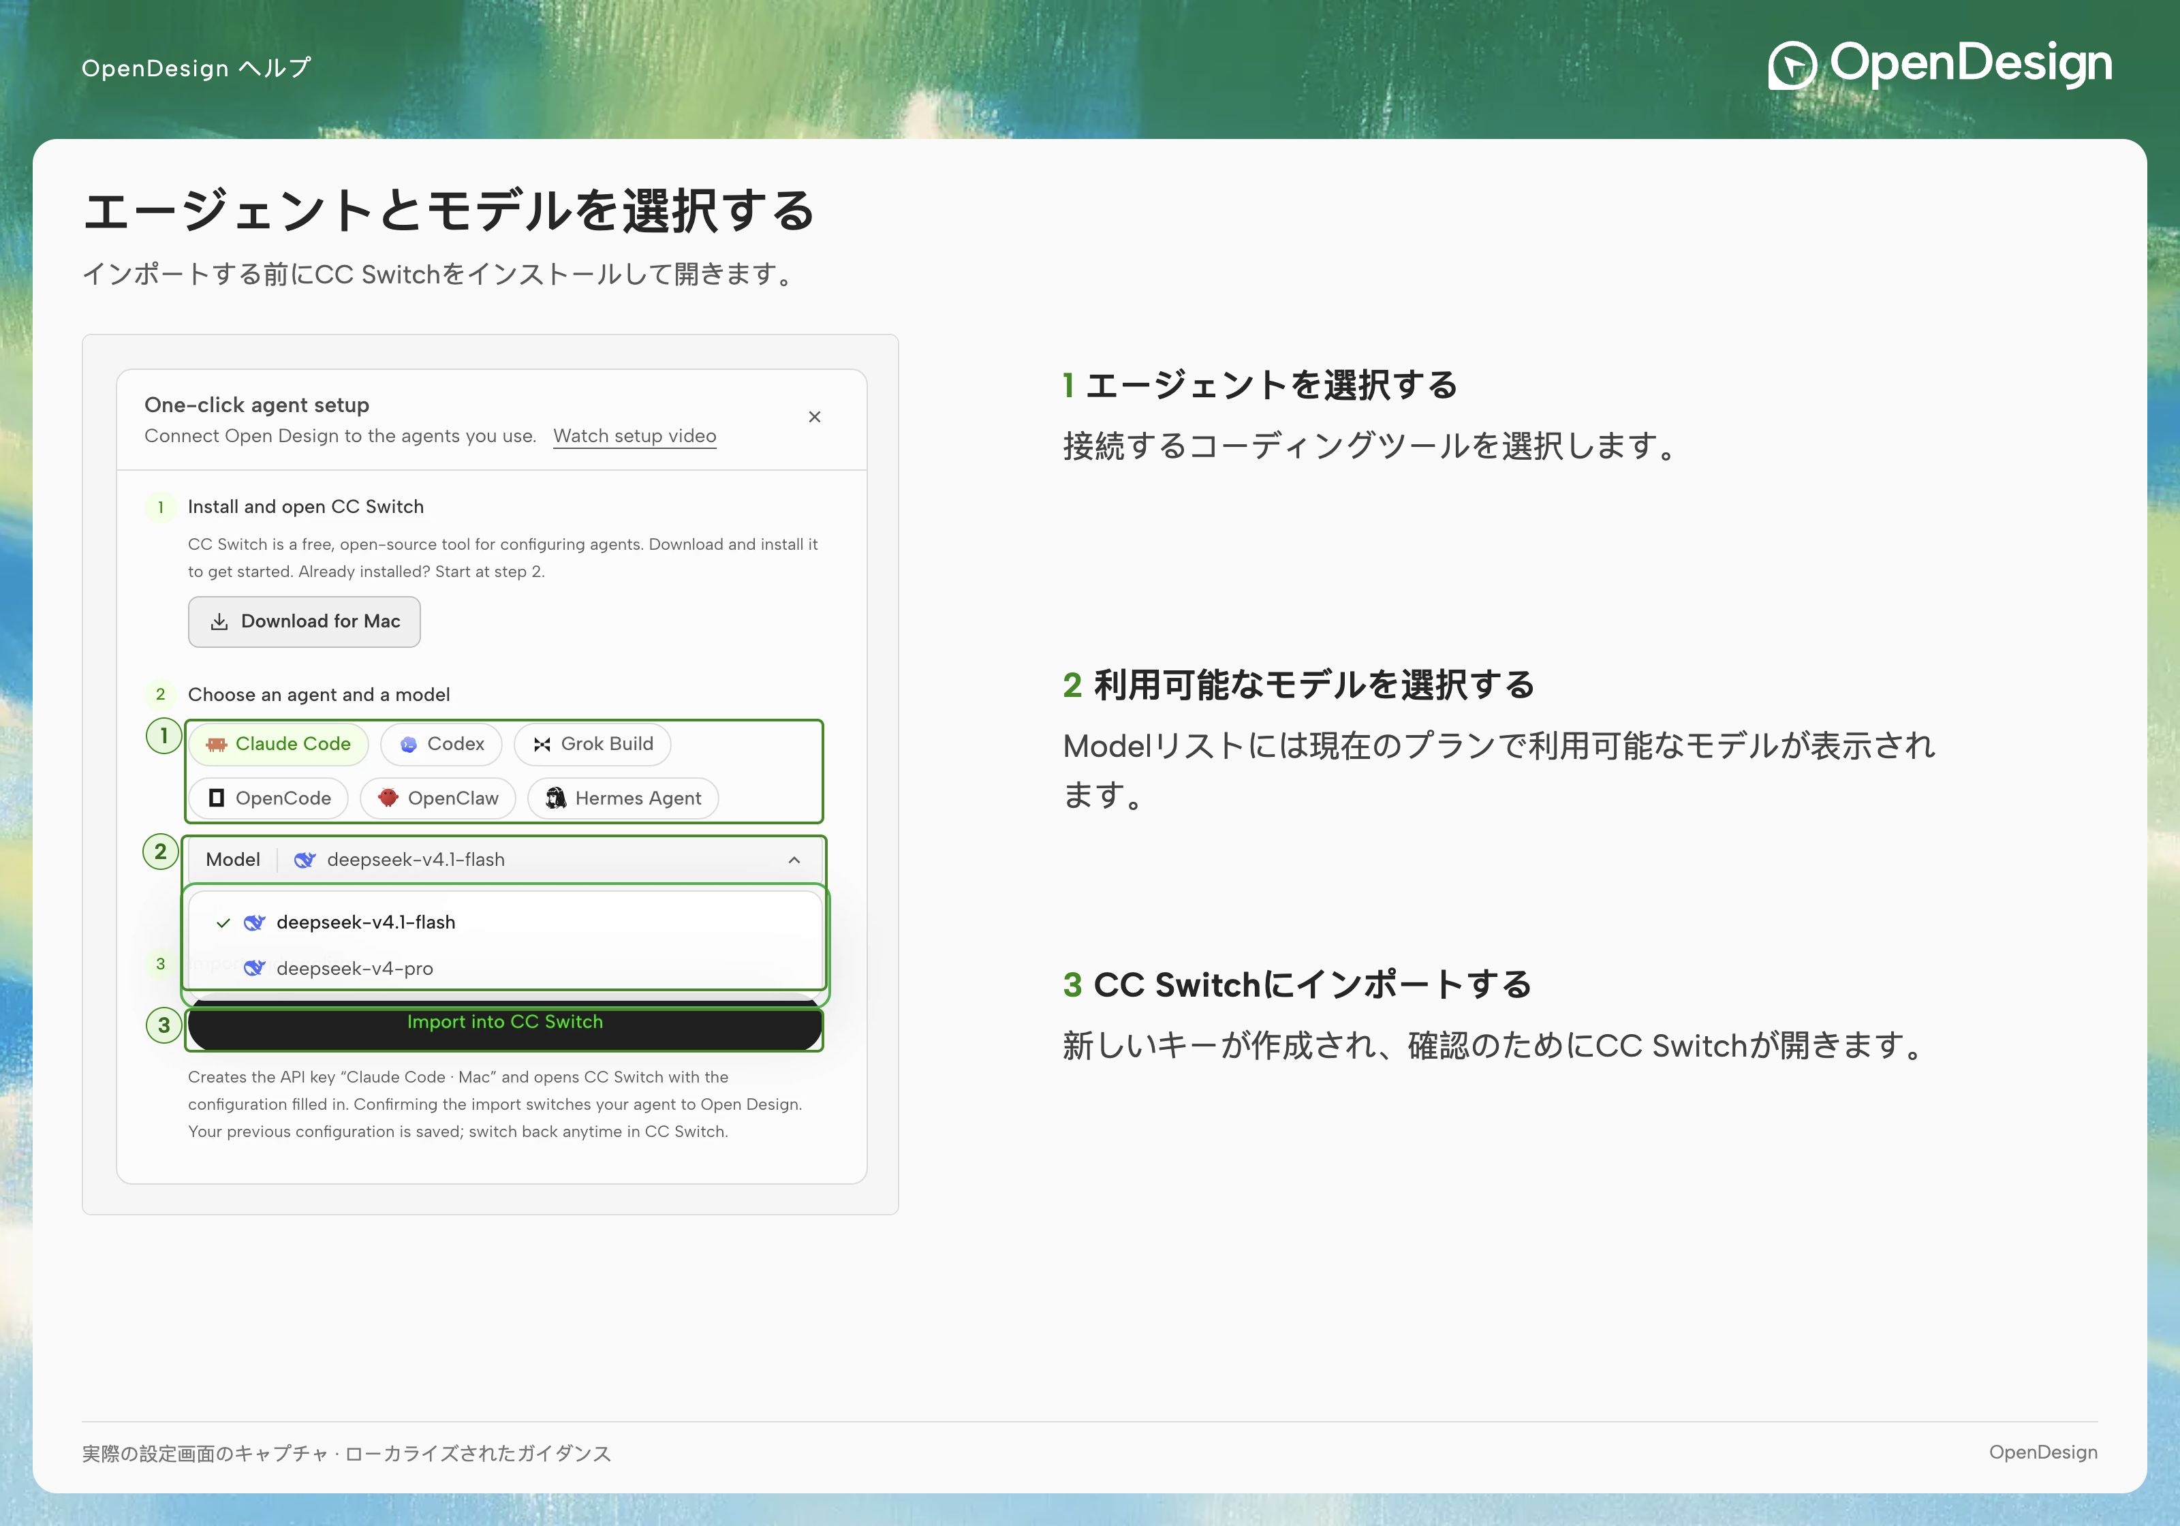This screenshot has height=1526, width=2180.
Task: Click the DeepSeek whale icon in Model field
Action: [305, 860]
